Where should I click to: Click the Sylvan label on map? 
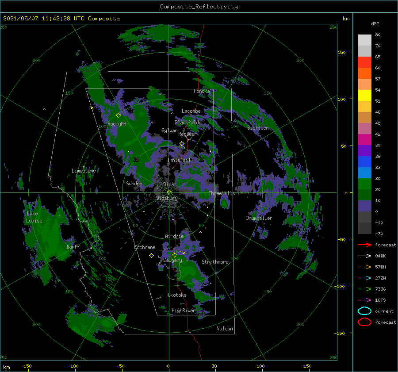coord(169,130)
